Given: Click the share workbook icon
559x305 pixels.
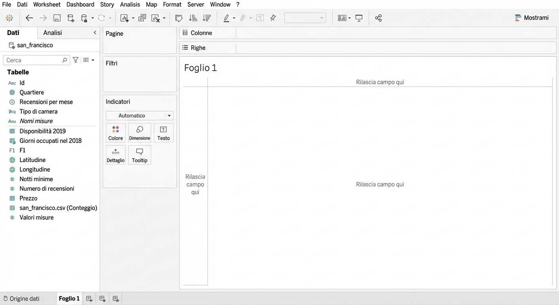Looking at the screenshot, I should coord(378,18).
